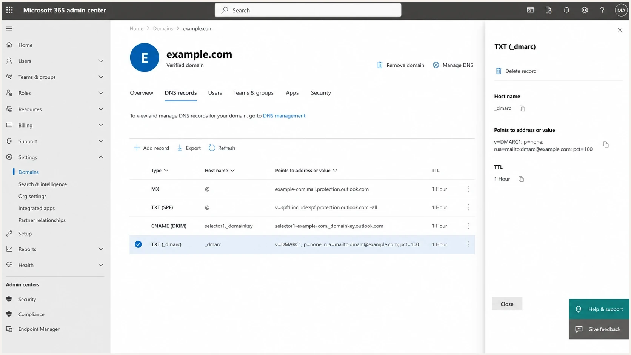This screenshot has height=355, width=631.
Task: Expand the Users sidebar section
Action: click(101, 61)
